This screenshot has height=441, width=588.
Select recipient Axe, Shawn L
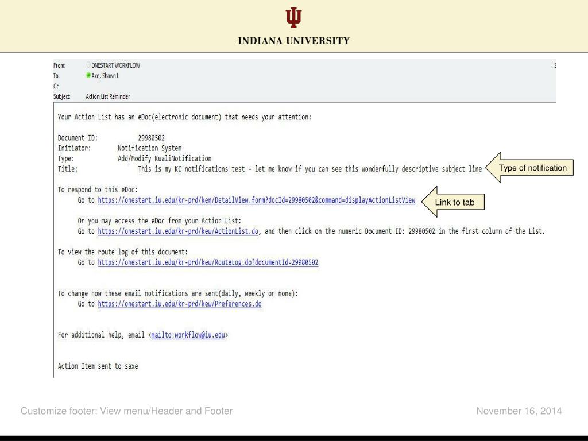(x=106, y=76)
